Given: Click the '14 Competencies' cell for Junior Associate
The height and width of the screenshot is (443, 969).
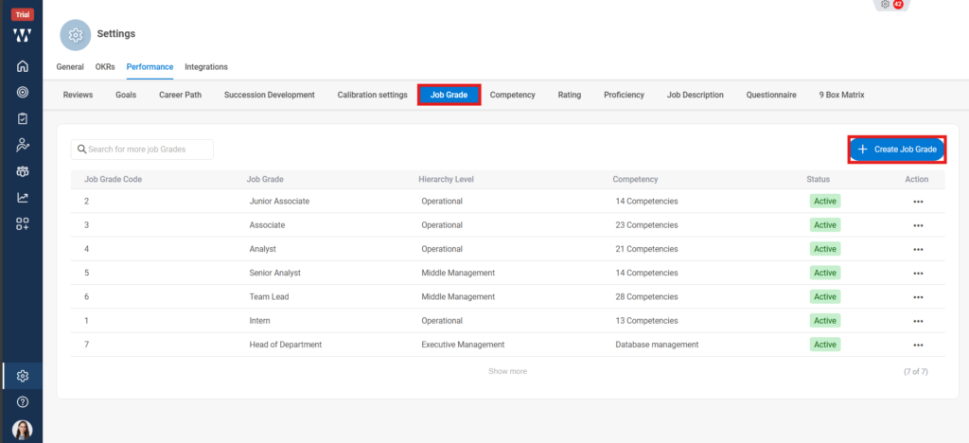Looking at the screenshot, I should pyautogui.click(x=646, y=202).
